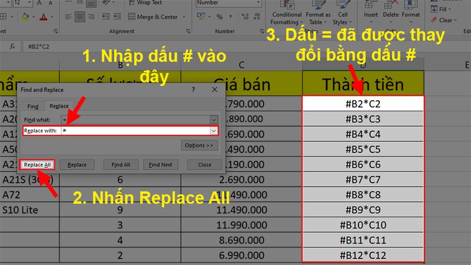Image resolution: width=471 pixels, height=265 pixels.
Task: Click the Find and Replace help question mark
Action: coord(193,90)
